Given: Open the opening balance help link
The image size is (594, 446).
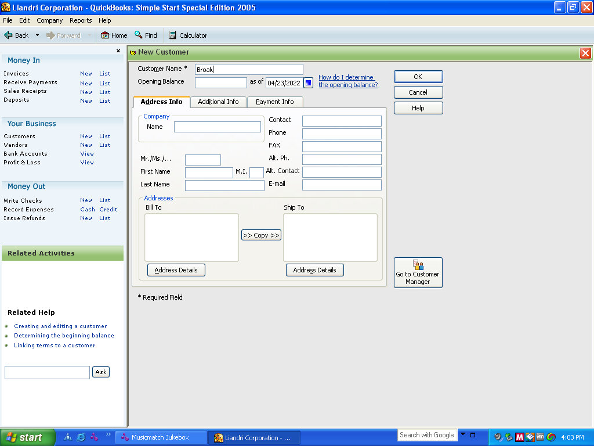Looking at the screenshot, I should 347,81.
